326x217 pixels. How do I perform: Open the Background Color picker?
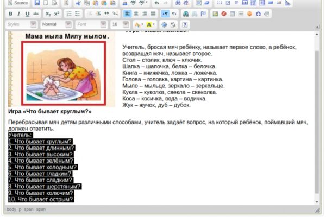click(151, 25)
